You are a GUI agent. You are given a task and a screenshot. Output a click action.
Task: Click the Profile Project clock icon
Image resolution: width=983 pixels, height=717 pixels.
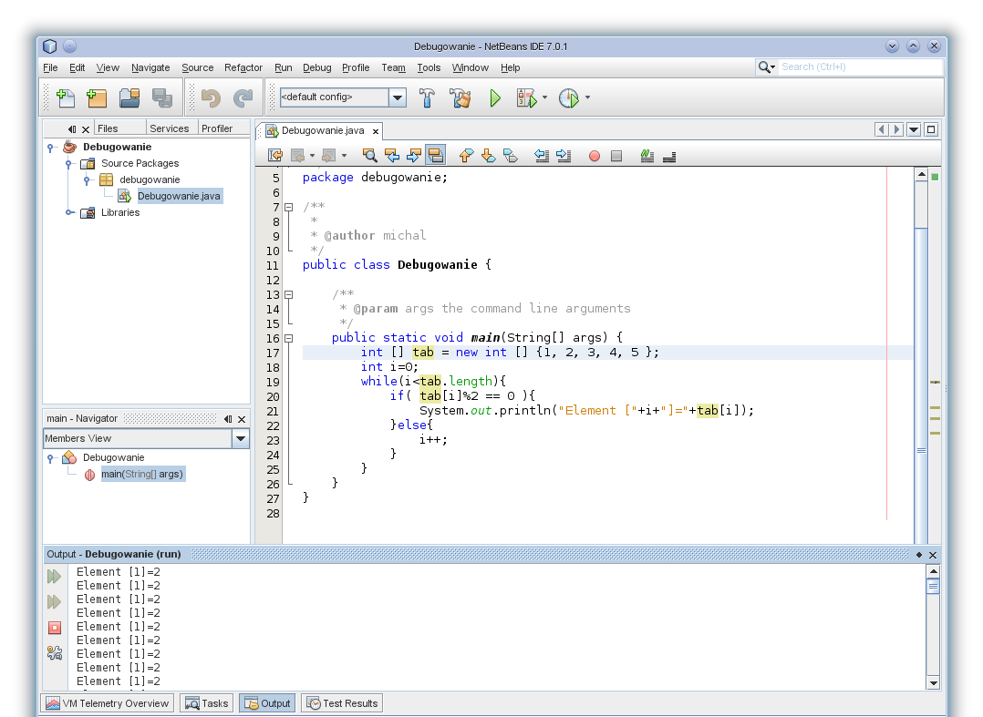click(568, 98)
